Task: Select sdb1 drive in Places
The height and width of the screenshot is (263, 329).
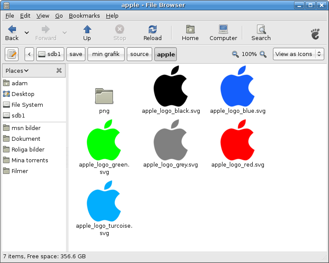Action: pos(34,116)
